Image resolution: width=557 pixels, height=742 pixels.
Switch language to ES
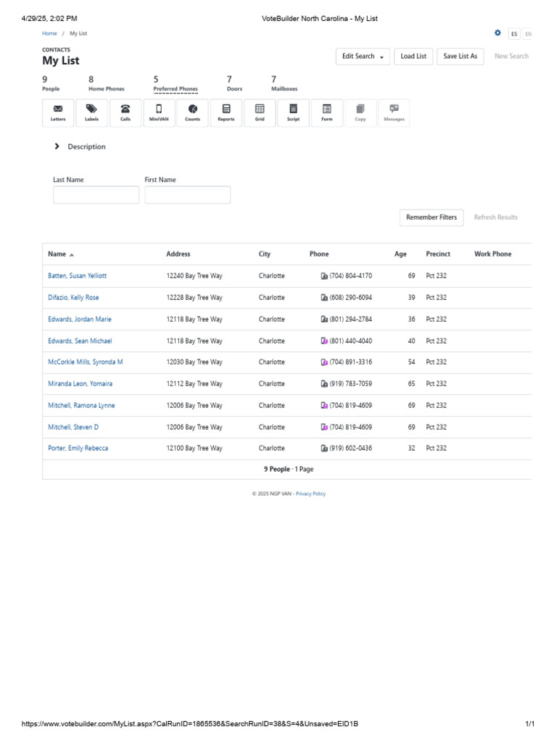(514, 34)
